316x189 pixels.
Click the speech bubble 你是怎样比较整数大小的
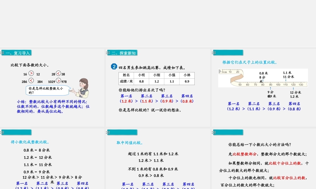pyautogui.click(x=46, y=90)
